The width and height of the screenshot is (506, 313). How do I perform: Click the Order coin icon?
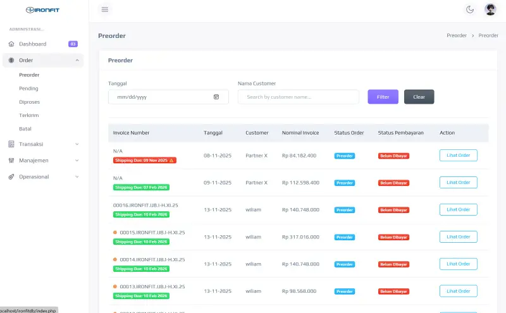11,60
